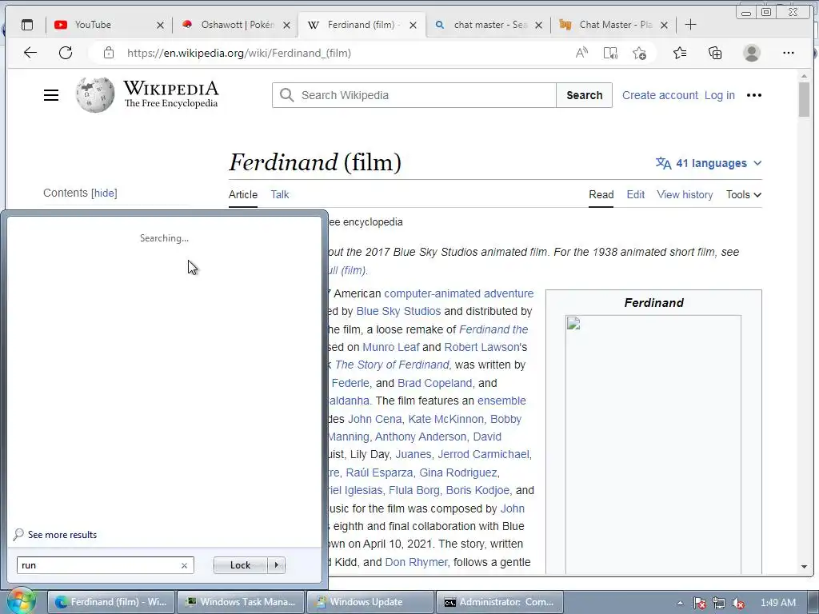
Task: Click the 1:49 AM clock
Action: pos(777,603)
